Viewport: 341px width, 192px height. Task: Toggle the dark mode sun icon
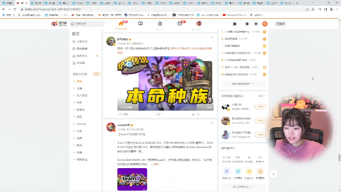[x=256, y=24]
